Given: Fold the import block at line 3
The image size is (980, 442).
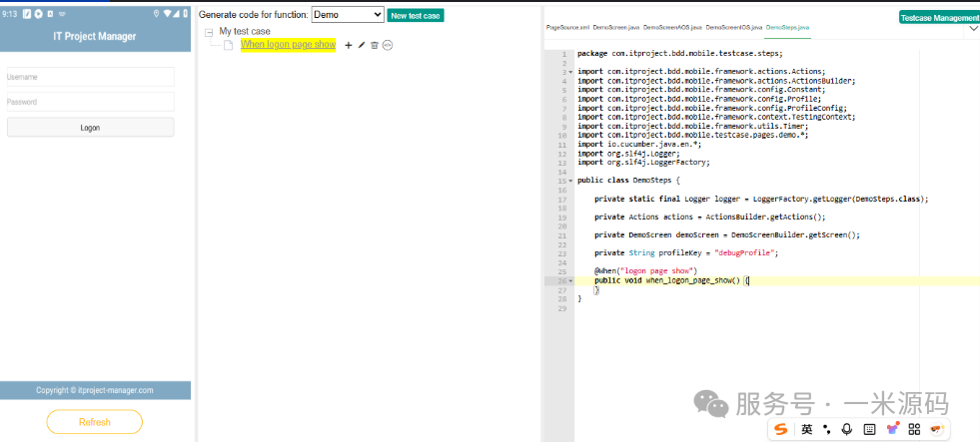Looking at the screenshot, I should point(570,72).
